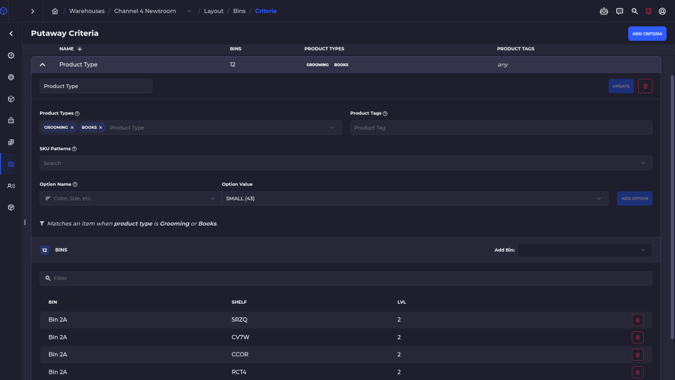The width and height of the screenshot is (675, 380).
Task: Click the Option Name help icon
Action: [x=75, y=184]
